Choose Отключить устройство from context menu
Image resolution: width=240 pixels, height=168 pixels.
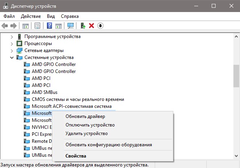coord(113,125)
